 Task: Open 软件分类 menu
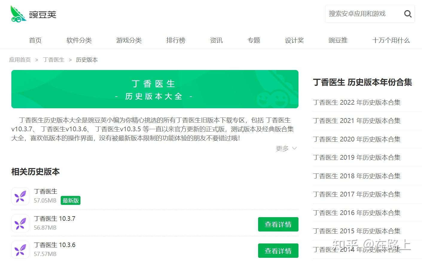tap(79, 40)
